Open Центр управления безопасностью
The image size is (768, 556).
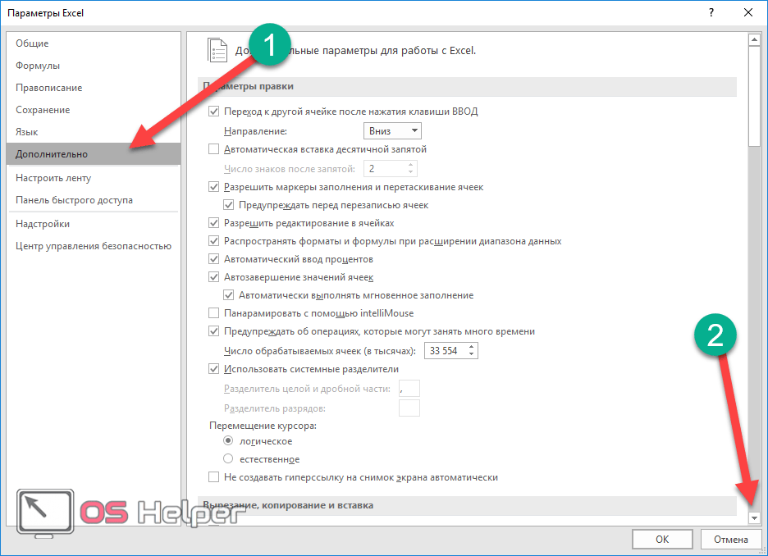pyautogui.click(x=94, y=246)
